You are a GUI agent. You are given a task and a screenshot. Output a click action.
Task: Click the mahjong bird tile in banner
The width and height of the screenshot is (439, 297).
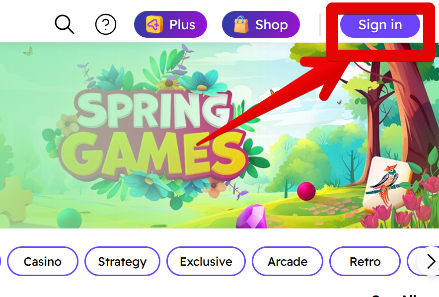(387, 185)
